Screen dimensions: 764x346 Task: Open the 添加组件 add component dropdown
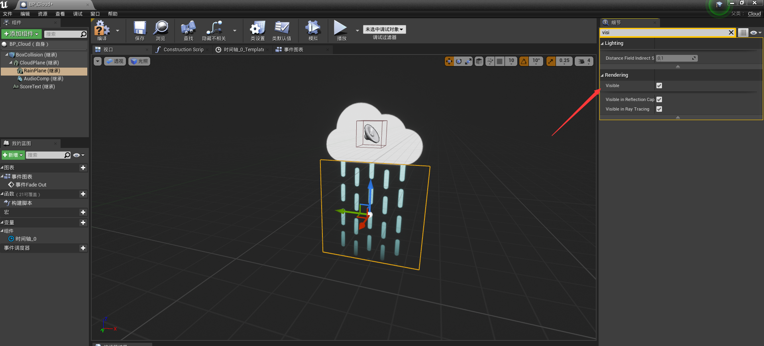[22, 34]
